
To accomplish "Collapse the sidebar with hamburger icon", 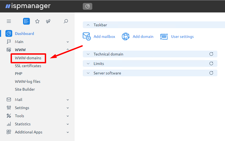I will point(9,21).
